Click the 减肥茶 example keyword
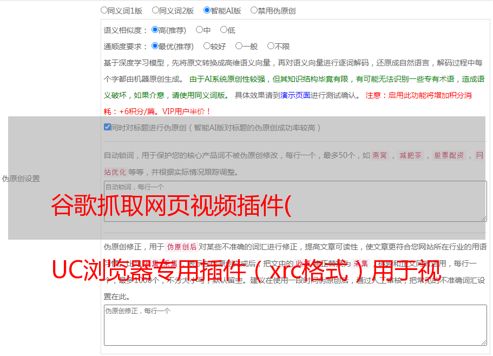This screenshot has height=356, width=493. 410,155
